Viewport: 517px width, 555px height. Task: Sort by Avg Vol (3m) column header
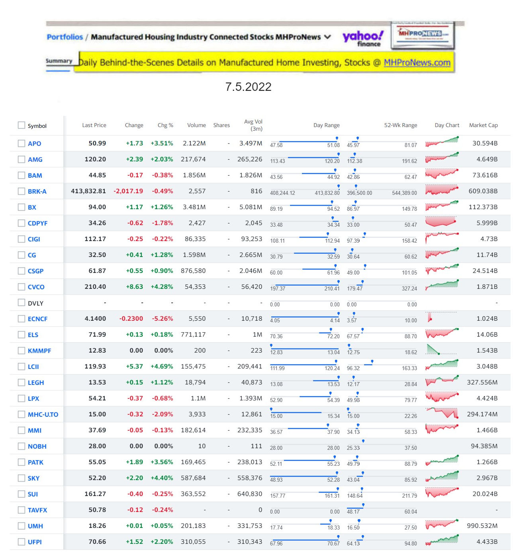click(x=253, y=125)
